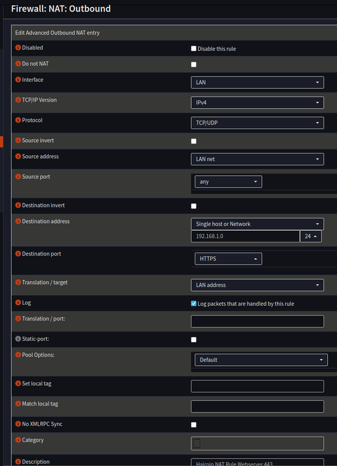Click the info icon beside Translation / target
337x466 pixels.
[x=18, y=283]
